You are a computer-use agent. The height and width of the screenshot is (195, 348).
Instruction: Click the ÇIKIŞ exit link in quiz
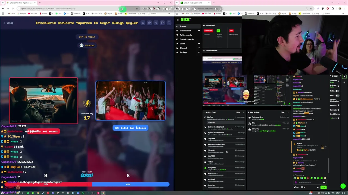[8, 23]
